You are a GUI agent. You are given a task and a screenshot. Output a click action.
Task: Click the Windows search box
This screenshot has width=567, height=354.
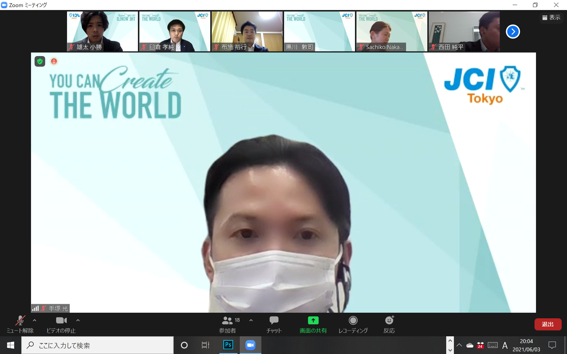tap(97, 345)
